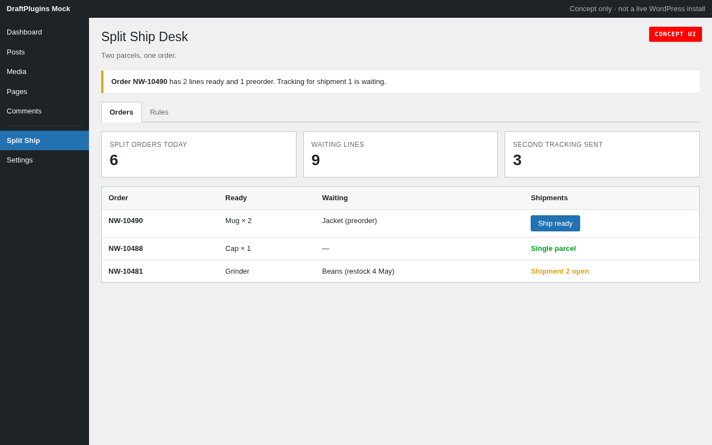
Task: Click the Waiting Lines card
Action: point(400,155)
